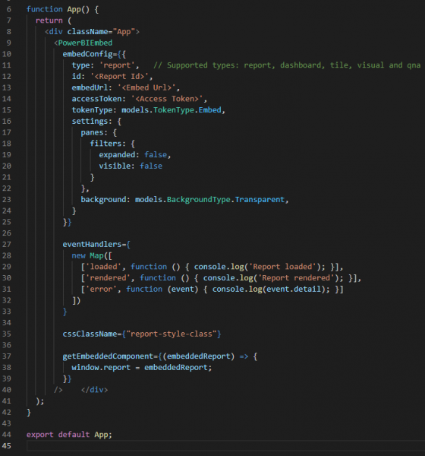Click the eventHandlers attribute name
Screen dimensions: 425x456
pyautogui.click(x=92, y=244)
